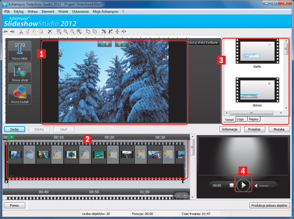Switch to the Logo tab
Screen dimensions: 294x219
[240, 119]
